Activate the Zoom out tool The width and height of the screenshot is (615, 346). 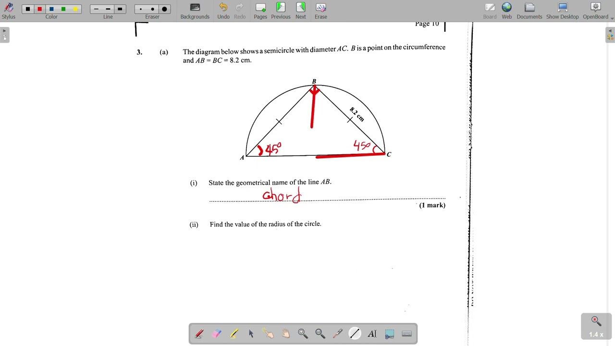click(x=320, y=334)
